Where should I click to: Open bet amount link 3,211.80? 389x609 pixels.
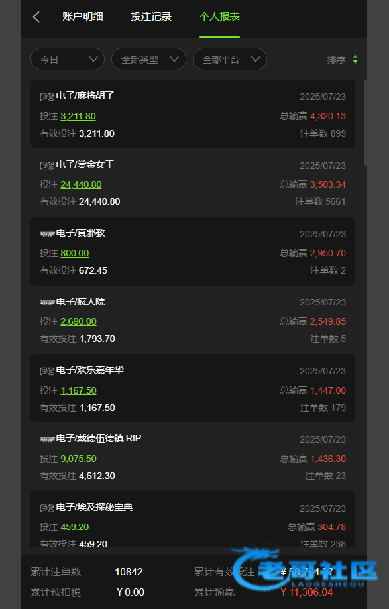78,116
